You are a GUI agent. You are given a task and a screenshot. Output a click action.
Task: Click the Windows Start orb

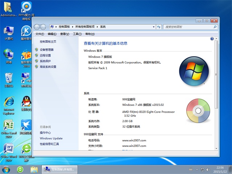point(6,170)
